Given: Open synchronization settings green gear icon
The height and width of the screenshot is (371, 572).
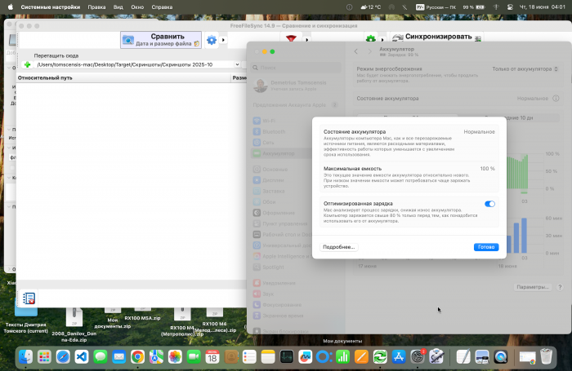Looking at the screenshot, I should click(371, 39).
